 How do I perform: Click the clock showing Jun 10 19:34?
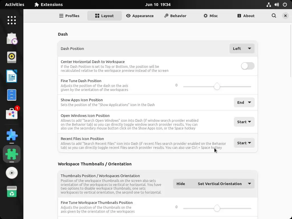point(158,5)
